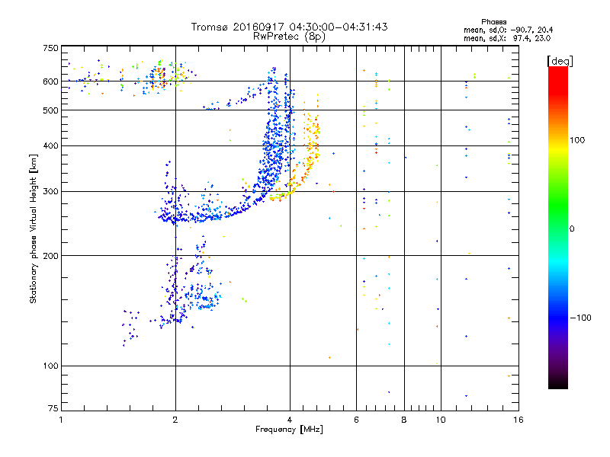This screenshot has height=457, width=610.
Task: Click the y-axis tick label '200'
Action: 50,256
